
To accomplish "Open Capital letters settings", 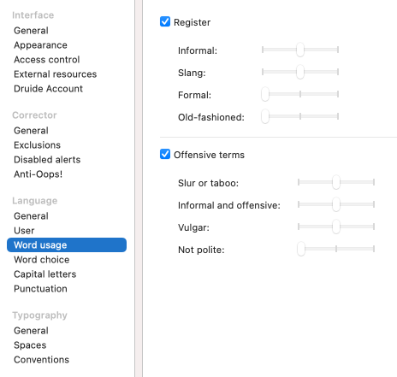I will point(45,274).
